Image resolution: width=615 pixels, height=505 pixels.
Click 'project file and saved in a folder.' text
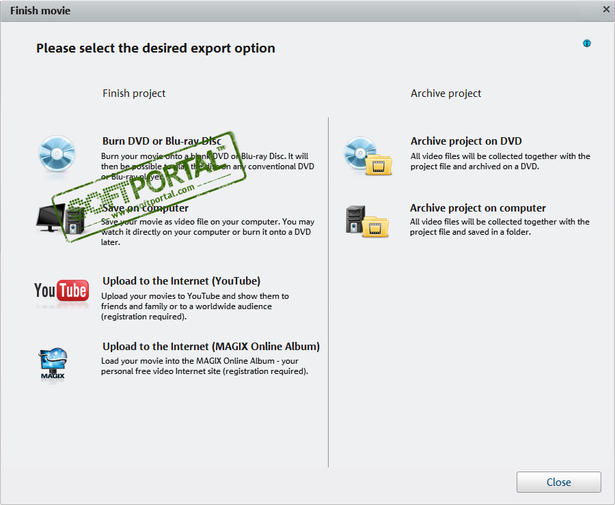[470, 232]
